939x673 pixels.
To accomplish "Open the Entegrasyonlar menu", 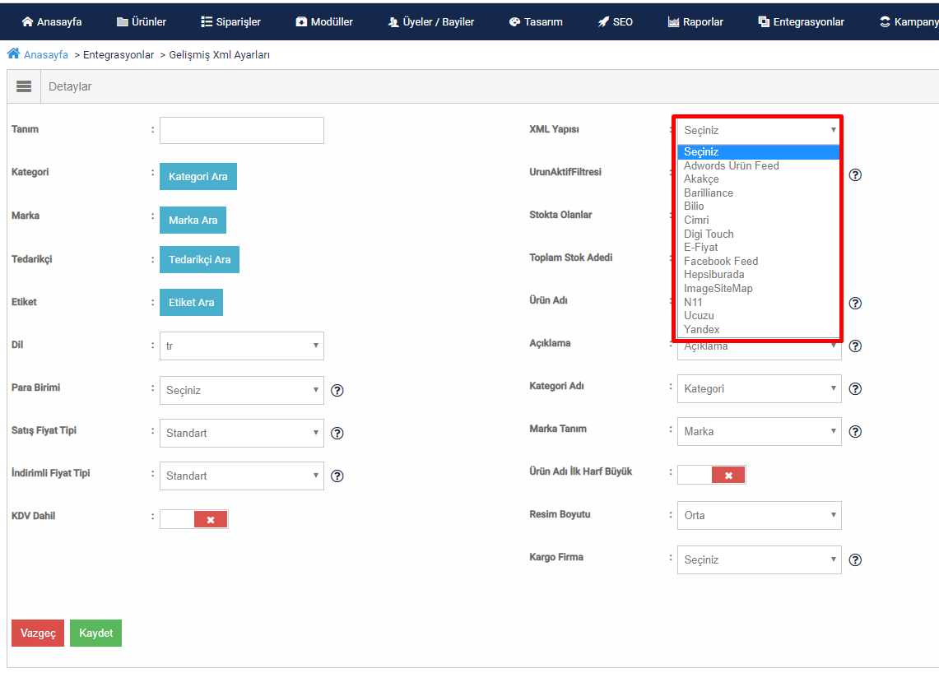I will pyautogui.click(x=801, y=21).
